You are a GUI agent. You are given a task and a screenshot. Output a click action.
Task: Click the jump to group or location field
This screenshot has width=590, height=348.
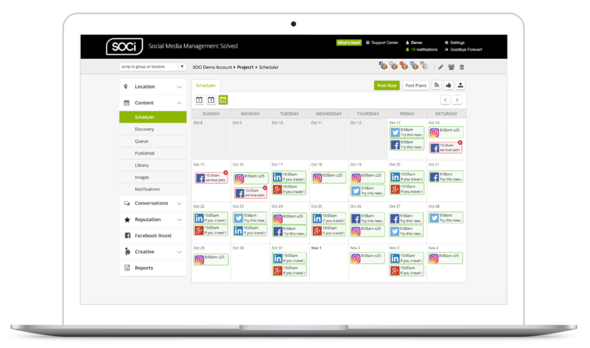(149, 66)
